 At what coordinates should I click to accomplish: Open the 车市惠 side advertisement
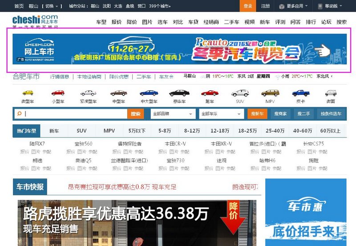tap(306, 212)
